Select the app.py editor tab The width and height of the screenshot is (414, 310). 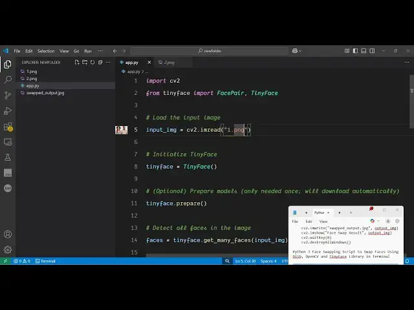pos(131,63)
